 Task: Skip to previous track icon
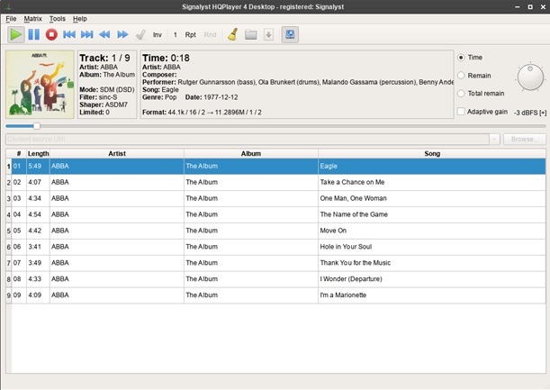(x=69, y=35)
